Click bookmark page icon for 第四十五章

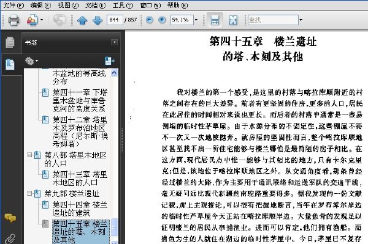click(x=45, y=224)
